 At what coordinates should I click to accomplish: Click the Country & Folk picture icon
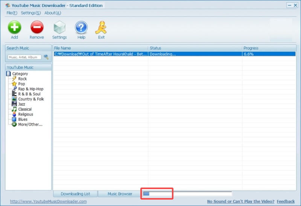click(x=14, y=99)
